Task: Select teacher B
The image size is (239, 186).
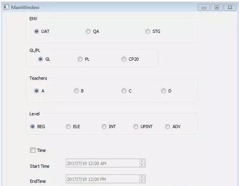Action: [x=76, y=91]
